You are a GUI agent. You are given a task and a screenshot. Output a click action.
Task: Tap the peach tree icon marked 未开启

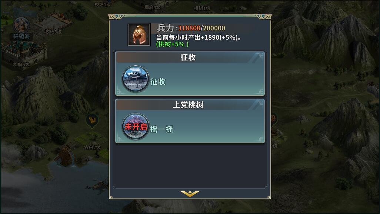pos(136,126)
